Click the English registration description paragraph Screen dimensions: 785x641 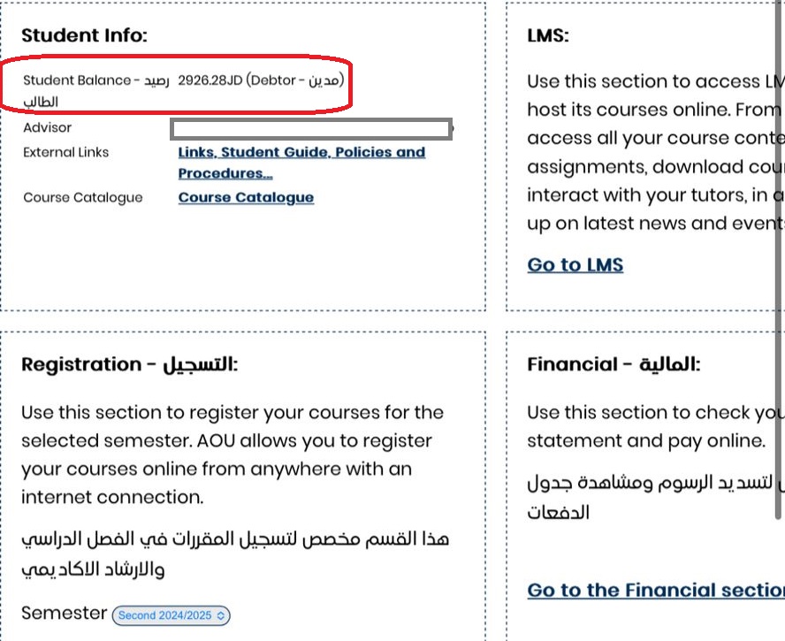232,454
